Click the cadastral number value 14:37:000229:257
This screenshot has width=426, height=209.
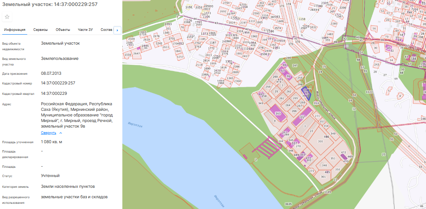pyautogui.click(x=58, y=83)
